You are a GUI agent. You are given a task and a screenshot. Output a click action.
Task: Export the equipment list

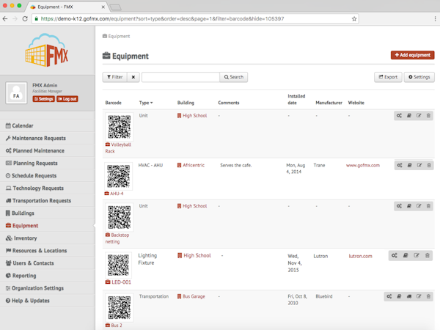tap(388, 77)
